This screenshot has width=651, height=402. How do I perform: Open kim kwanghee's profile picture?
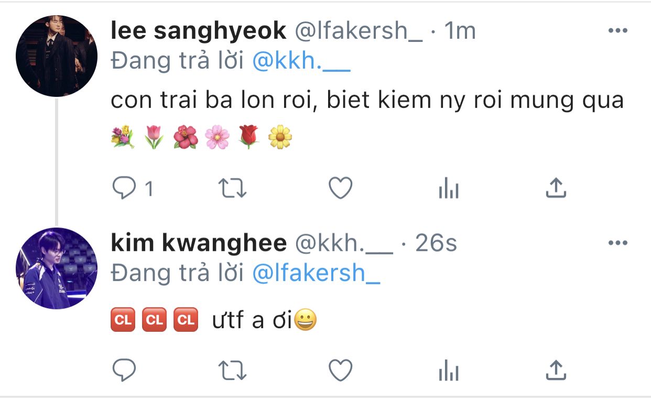click(57, 268)
